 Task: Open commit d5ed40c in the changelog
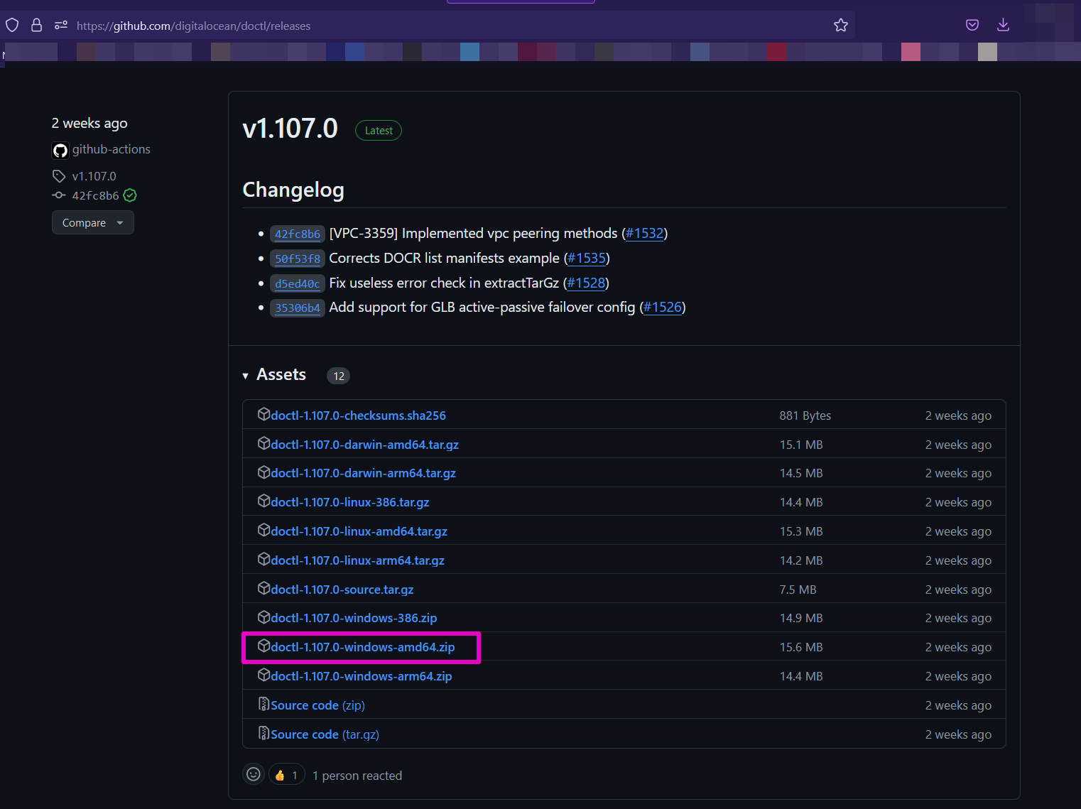pyautogui.click(x=298, y=283)
